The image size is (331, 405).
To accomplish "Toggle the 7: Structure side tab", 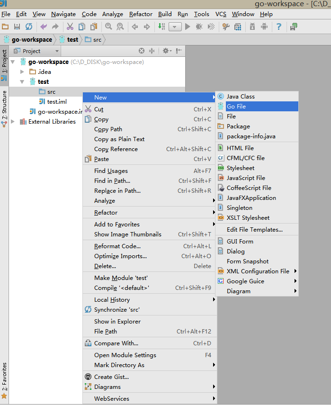I will point(4,108).
